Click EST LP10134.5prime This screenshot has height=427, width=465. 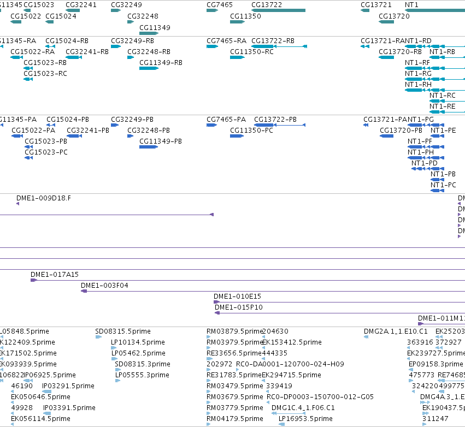[x=138, y=342]
